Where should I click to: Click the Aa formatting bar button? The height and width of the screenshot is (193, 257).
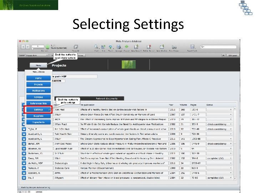tap(223, 55)
